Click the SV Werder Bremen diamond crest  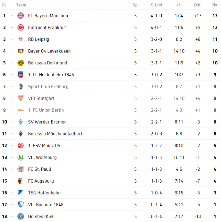pos(21,122)
